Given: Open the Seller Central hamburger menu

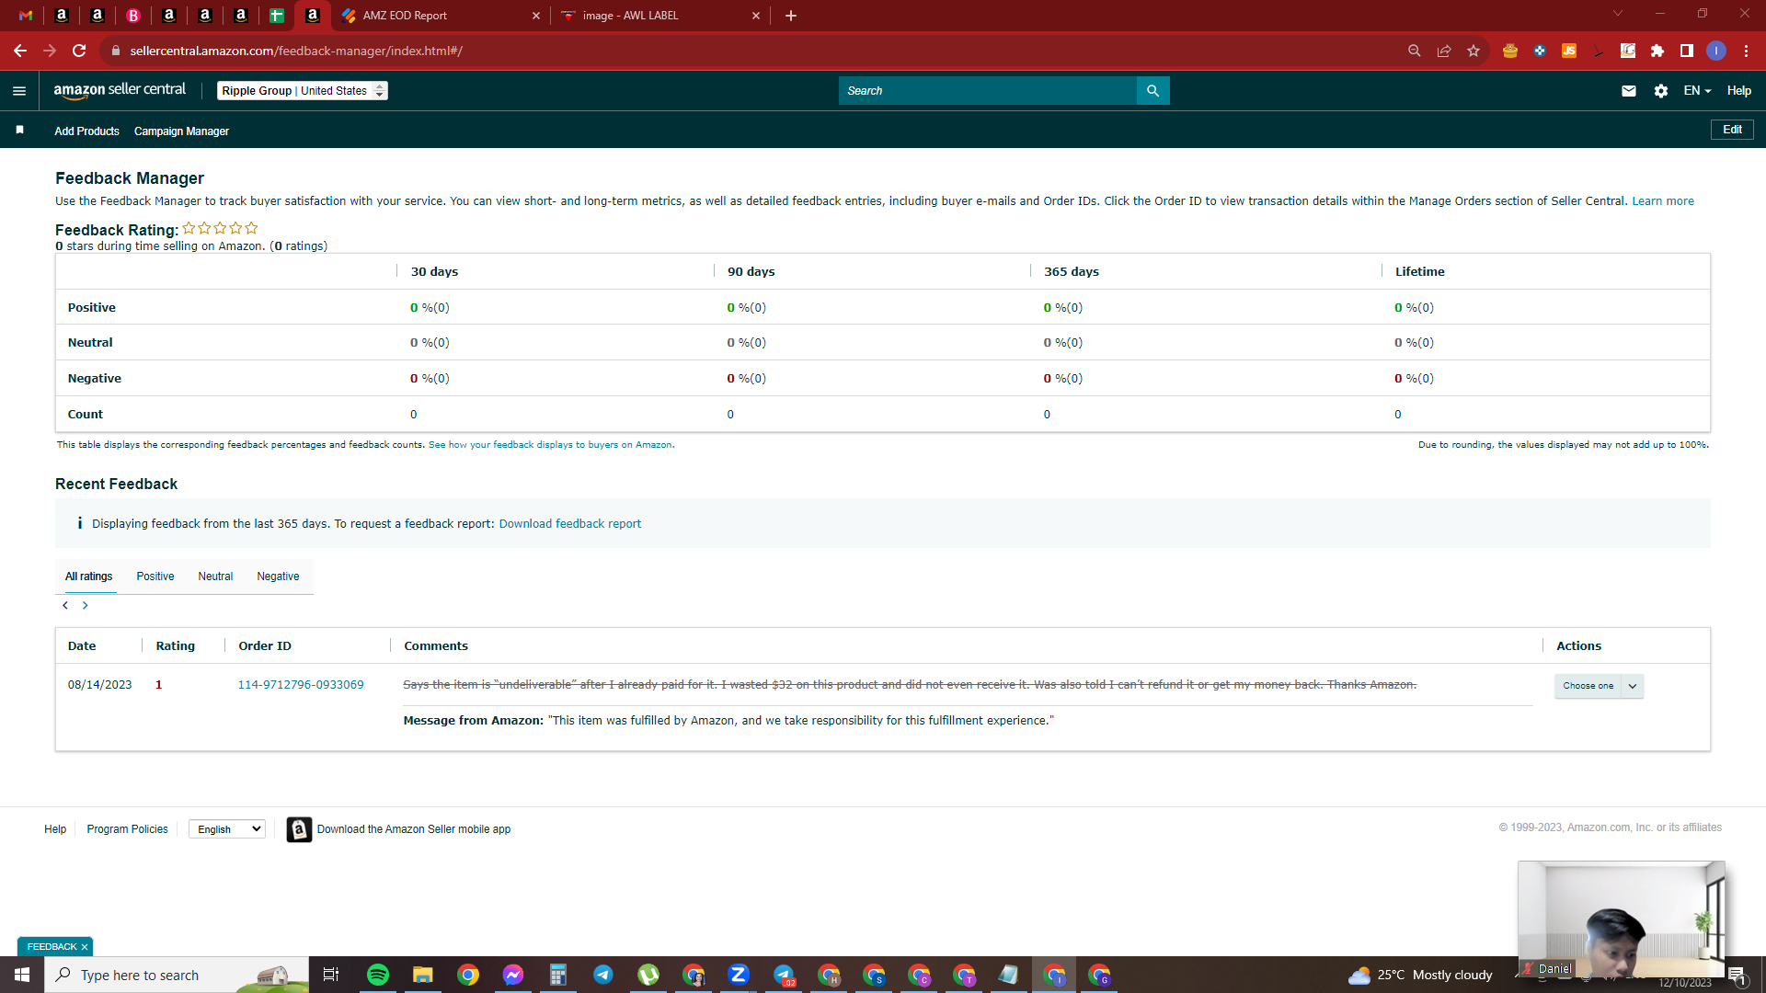Looking at the screenshot, I should 19,91.
